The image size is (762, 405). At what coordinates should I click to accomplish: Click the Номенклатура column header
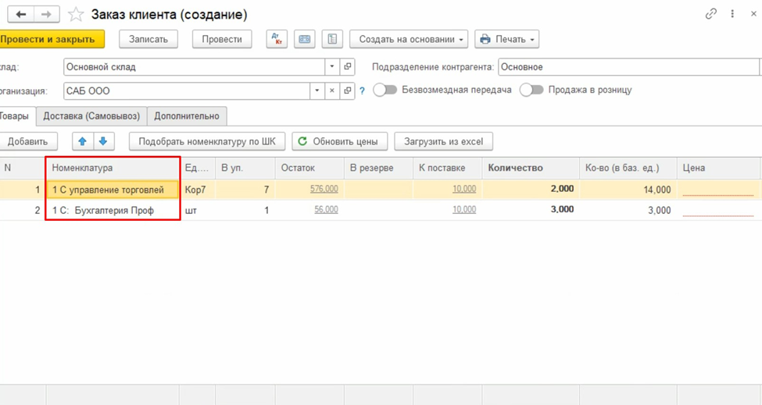point(113,168)
